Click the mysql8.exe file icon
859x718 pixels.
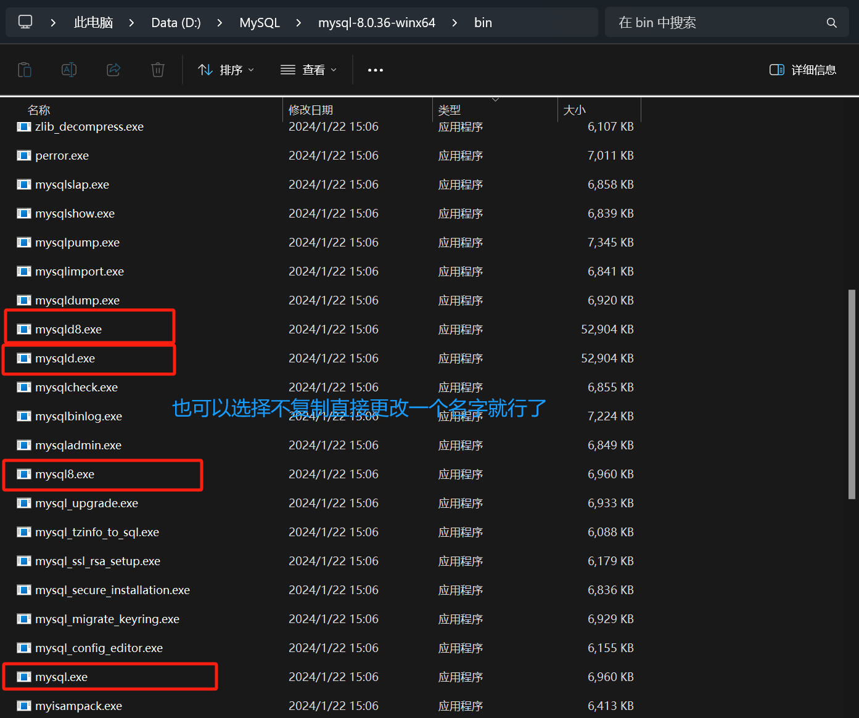click(x=24, y=475)
